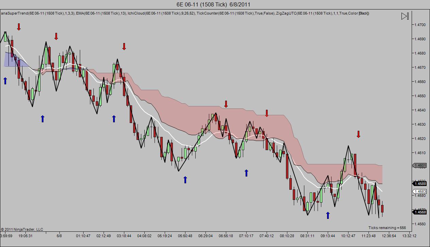The image size is (430, 247).
Task: Select red down arrow near the 1.4620 level on right
Action: [x=358, y=134]
